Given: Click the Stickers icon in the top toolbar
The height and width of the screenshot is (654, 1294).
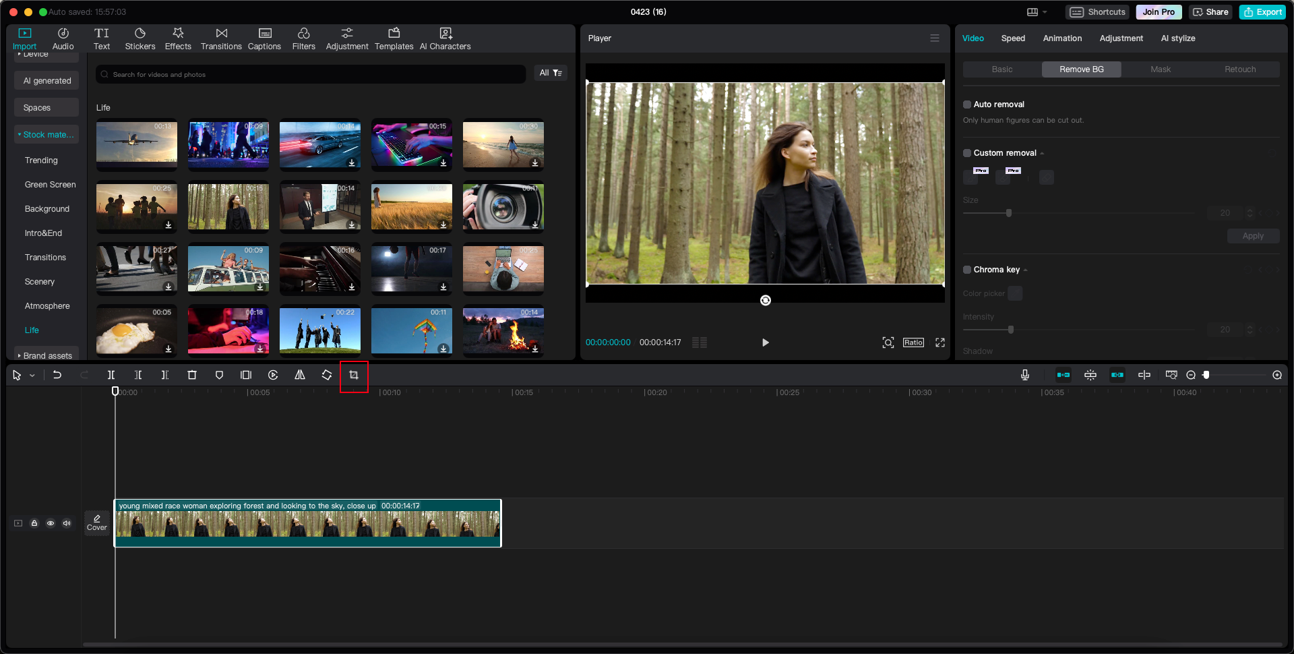Looking at the screenshot, I should coord(140,38).
